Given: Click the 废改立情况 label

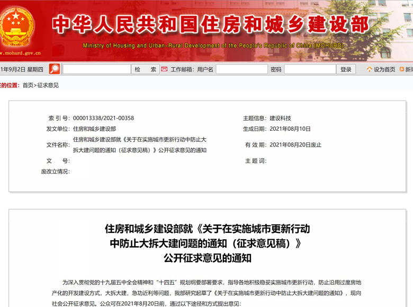Looking at the screenshot, I should (55, 171).
